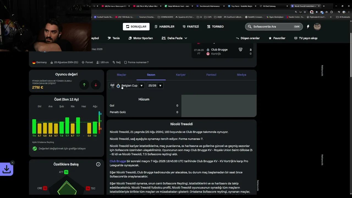Image resolution: width=352 pixels, height=198 pixels.
Task: Switch to This is Why Fulham YouTube tab
Action: 148,6
